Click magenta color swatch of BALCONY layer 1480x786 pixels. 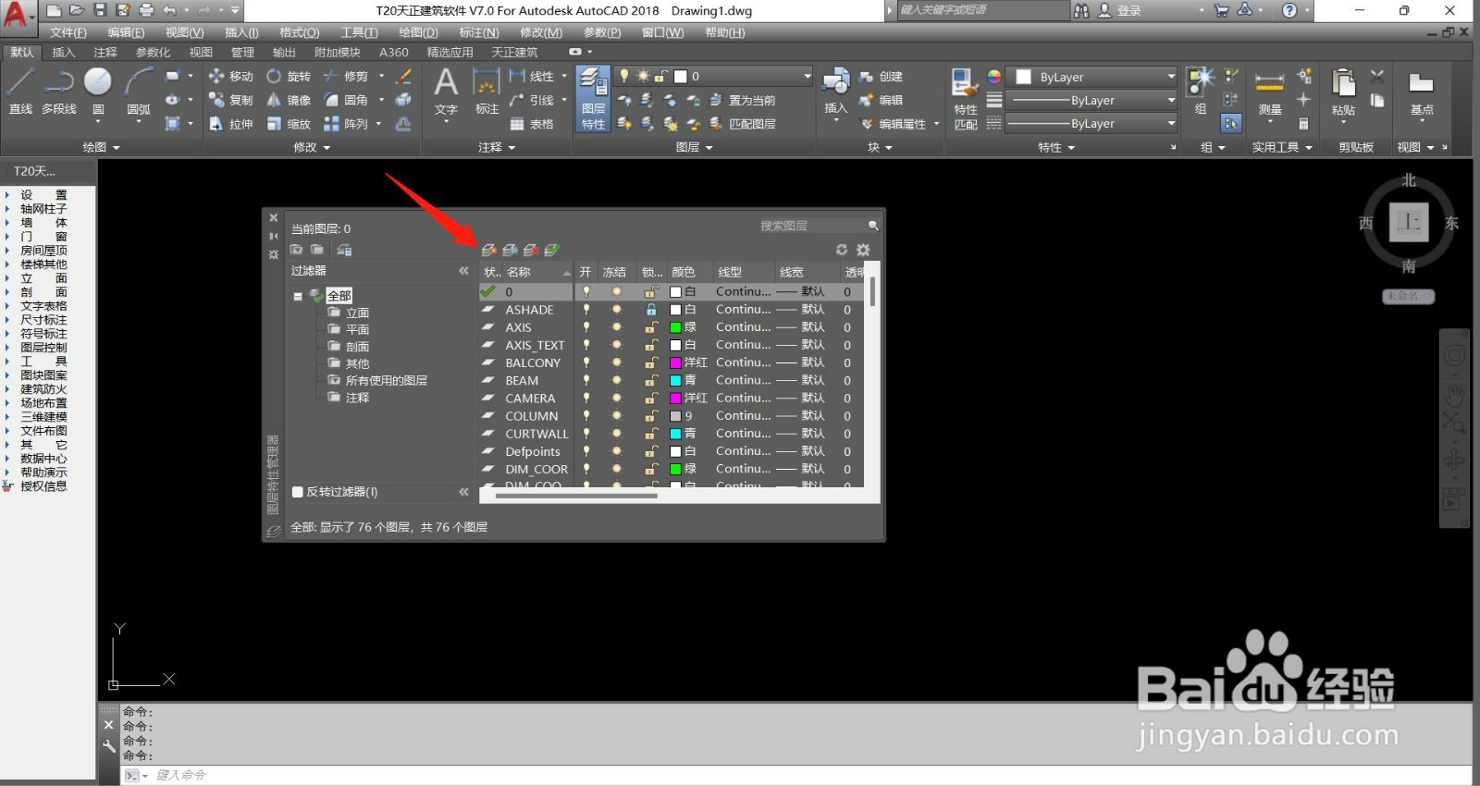tap(675, 362)
